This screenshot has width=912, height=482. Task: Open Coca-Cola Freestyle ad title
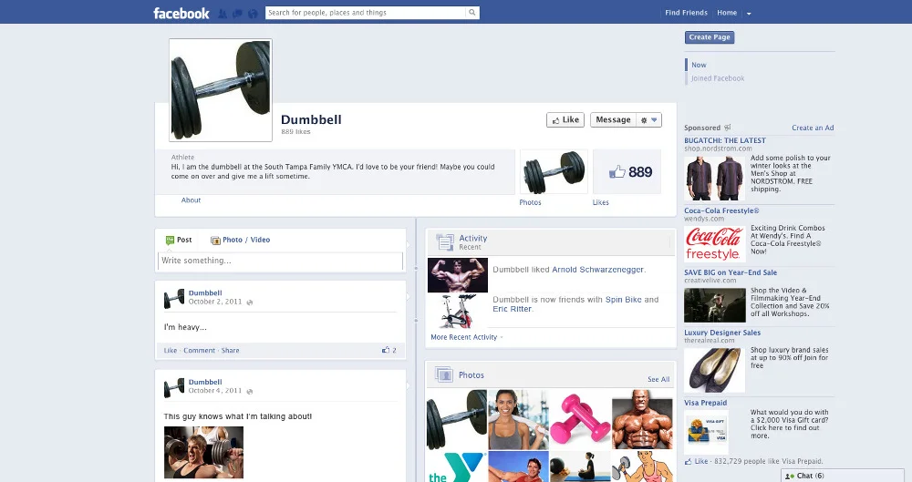point(721,211)
